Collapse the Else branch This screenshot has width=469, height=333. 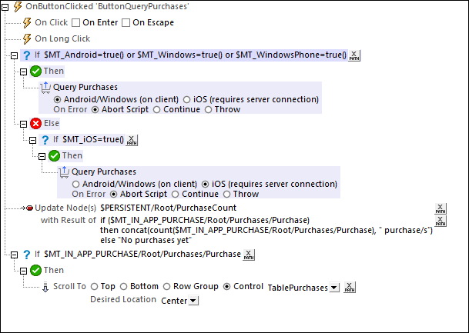[23, 124]
